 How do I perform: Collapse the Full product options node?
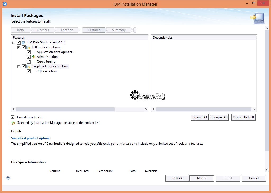19,47
